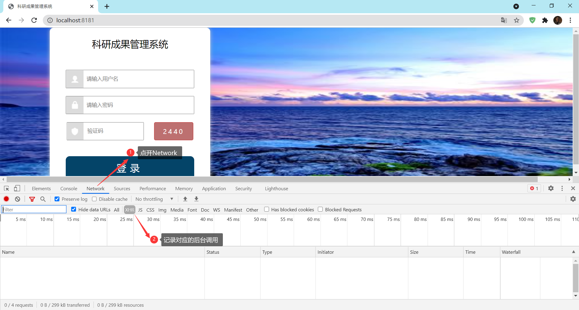Filter requests by JS type

coord(140,210)
